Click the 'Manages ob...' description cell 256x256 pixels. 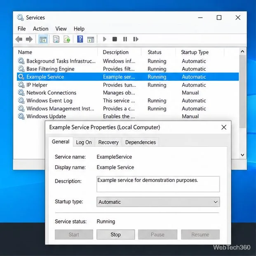click(119, 93)
